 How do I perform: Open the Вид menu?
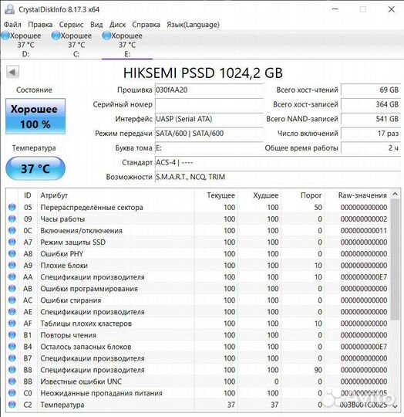pos(96,25)
